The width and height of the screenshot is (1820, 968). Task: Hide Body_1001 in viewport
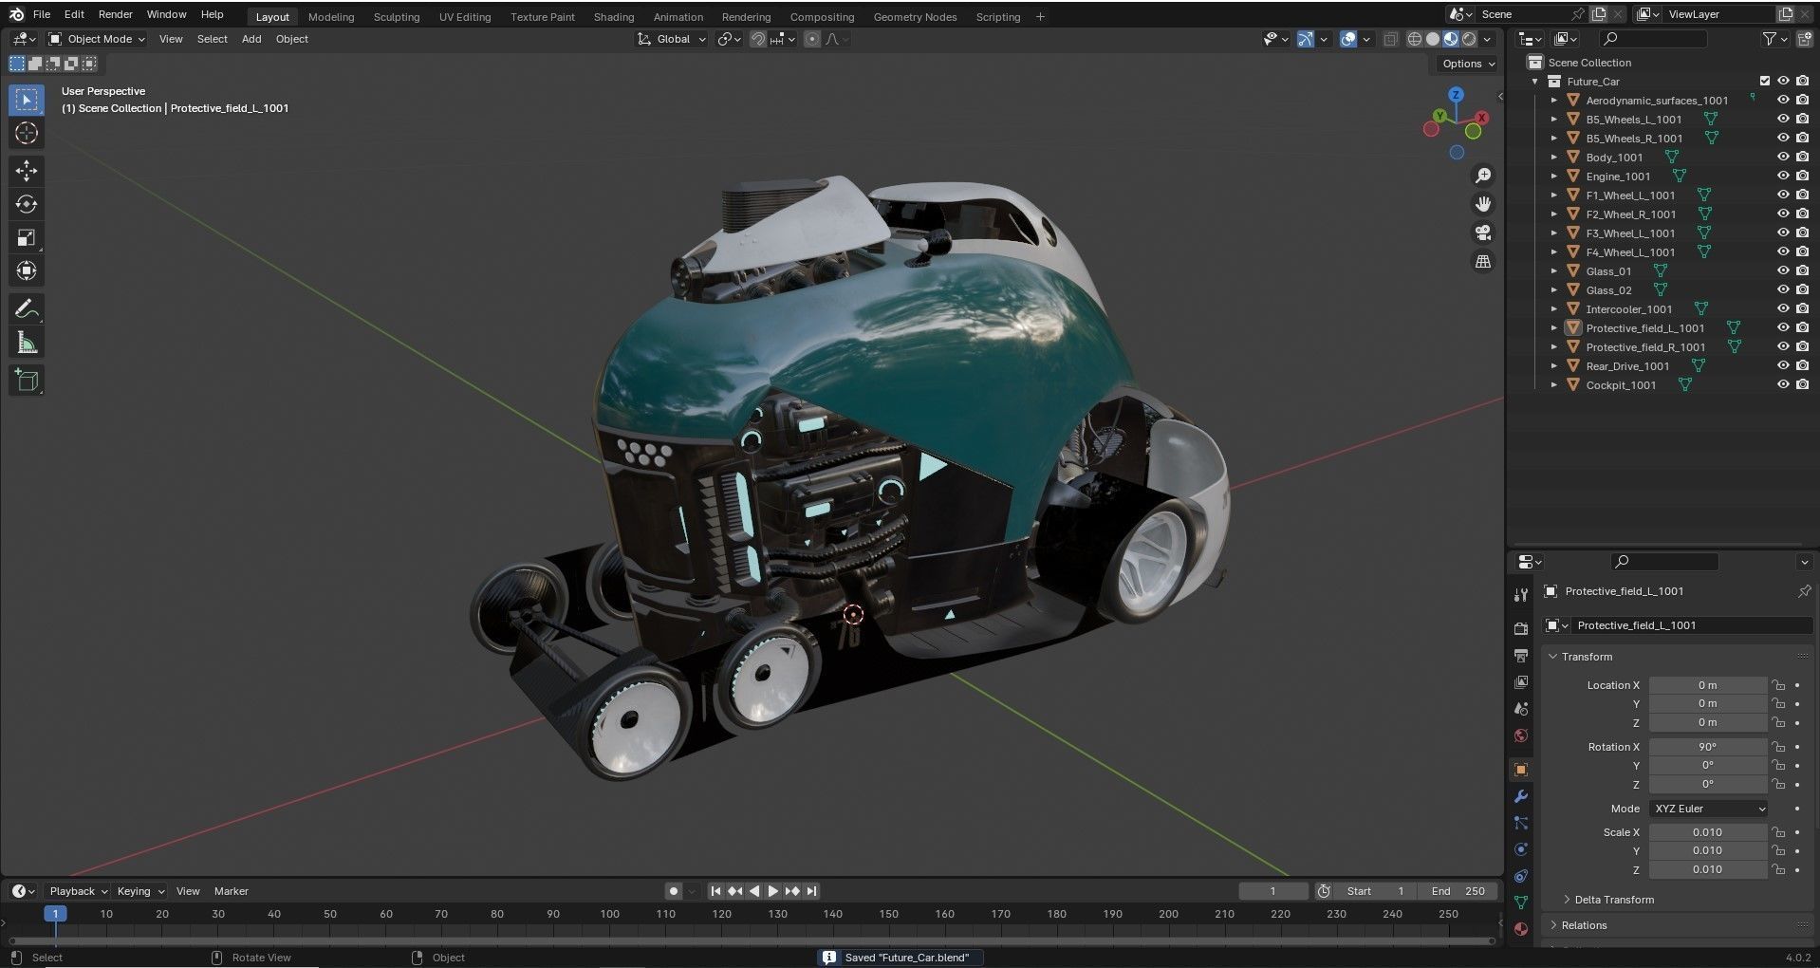1783,157
